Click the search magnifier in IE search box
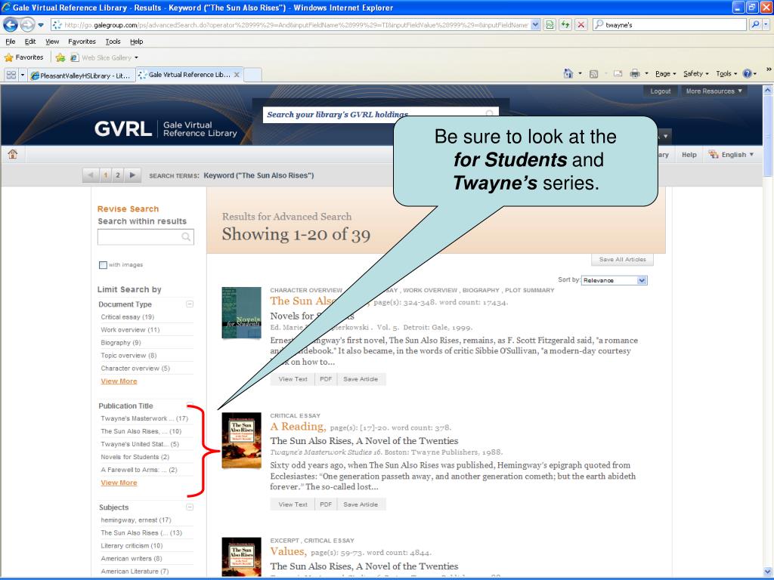 (x=755, y=24)
